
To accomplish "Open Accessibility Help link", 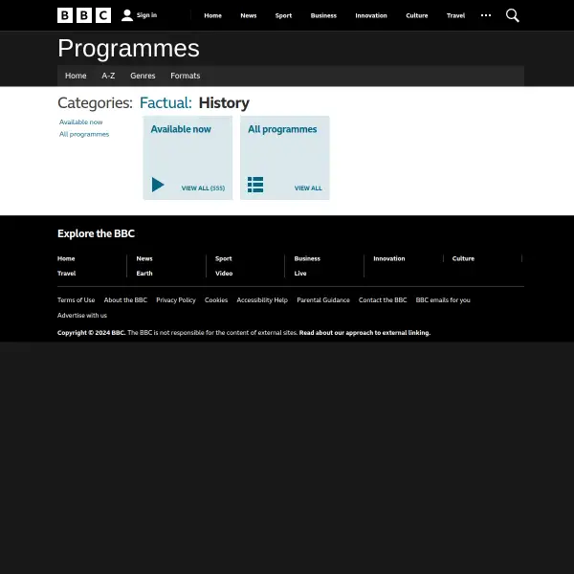I will pos(262,300).
